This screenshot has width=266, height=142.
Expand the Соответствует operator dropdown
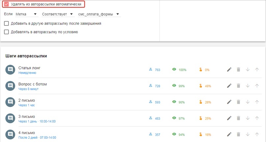point(57,14)
